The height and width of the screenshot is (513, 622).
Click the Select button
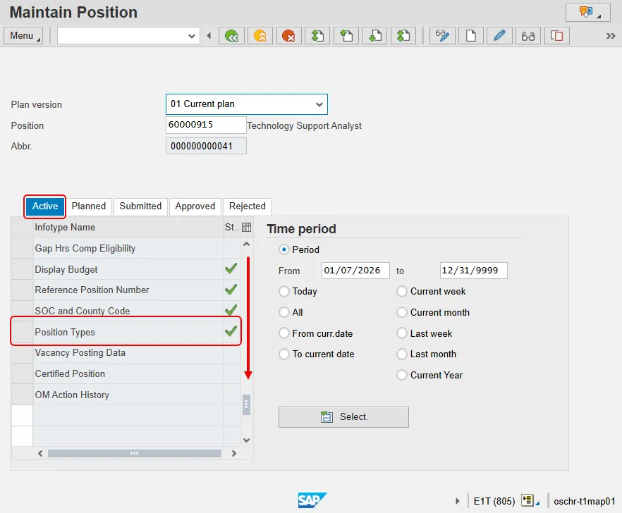[343, 417]
